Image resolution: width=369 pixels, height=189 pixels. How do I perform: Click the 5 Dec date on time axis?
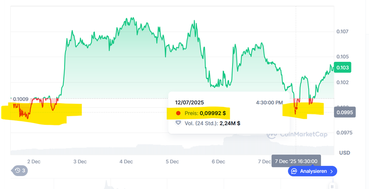pyautogui.click(x=172, y=161)
